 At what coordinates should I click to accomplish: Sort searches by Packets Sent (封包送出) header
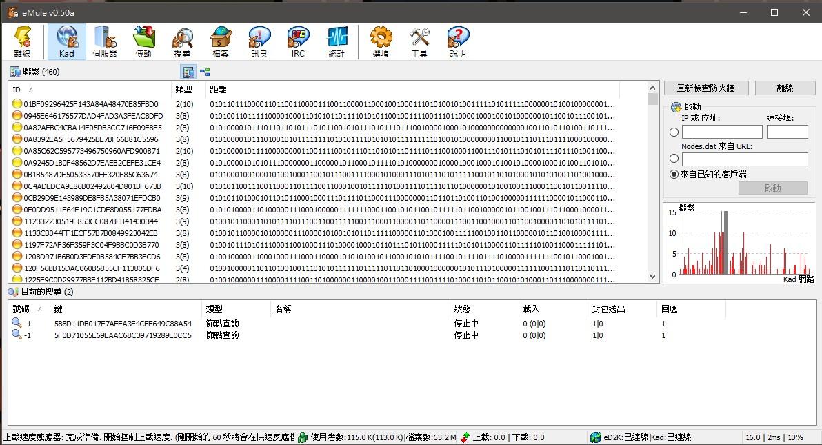coord(623,309)
